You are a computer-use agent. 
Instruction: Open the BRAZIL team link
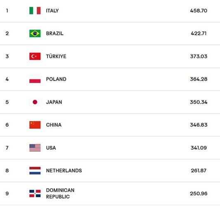(55, 33)
